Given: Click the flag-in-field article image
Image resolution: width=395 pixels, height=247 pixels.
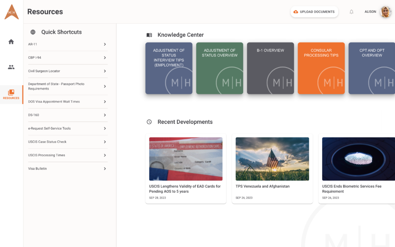Looking at the screenshot, I should 272,159.
